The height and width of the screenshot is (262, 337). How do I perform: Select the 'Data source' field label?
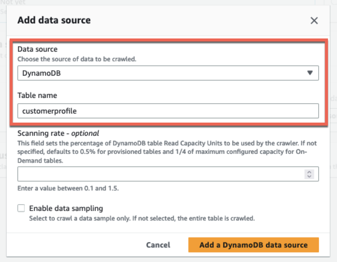pyautogui.click(x=38, y=49)
